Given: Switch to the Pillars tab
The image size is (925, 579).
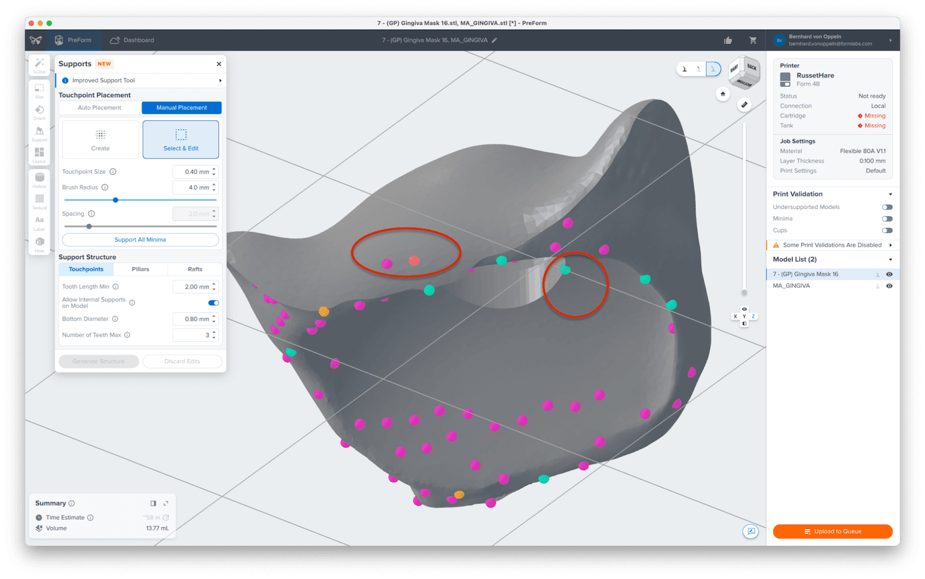Looking at the screenshot, I should (x=140, y=269).
